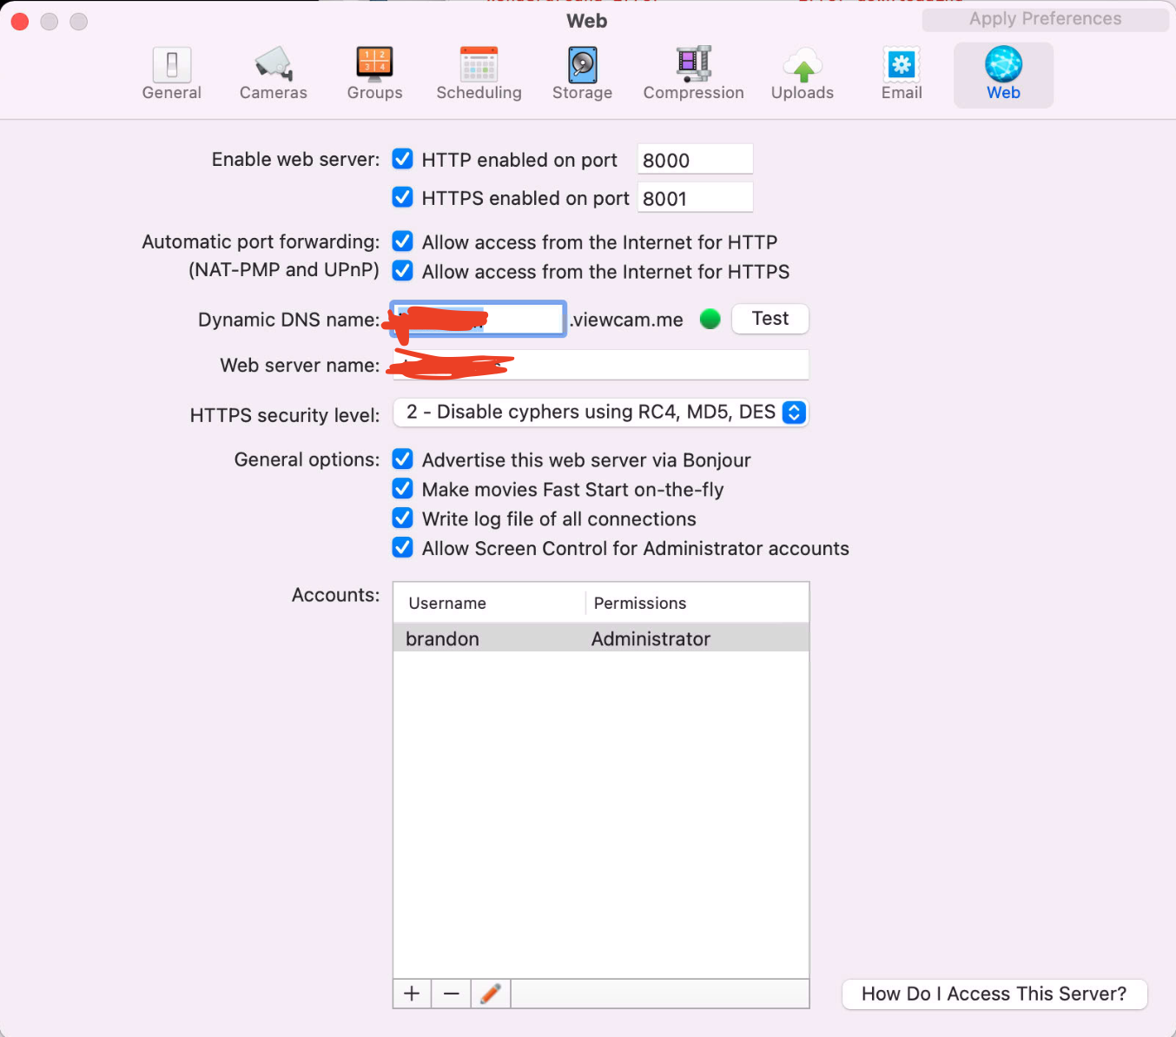Uncheck Advertise this web server via Bonjour
The height and width of the screenshot is (1037, 1176).
pyautogui.click(x=402, y=459)
